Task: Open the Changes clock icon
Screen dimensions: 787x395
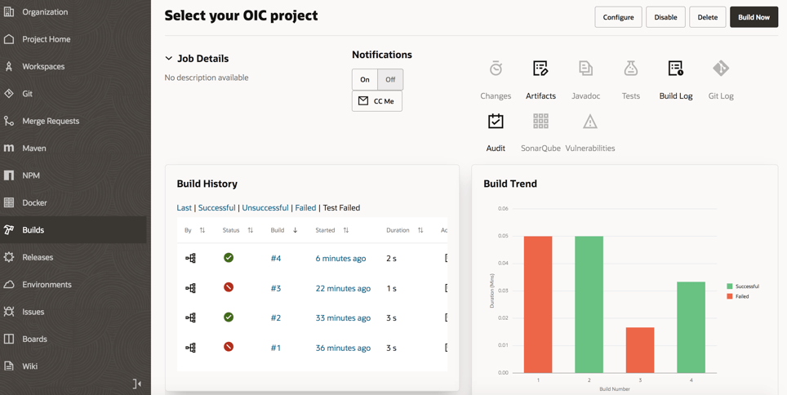Action: coord(496,69)
